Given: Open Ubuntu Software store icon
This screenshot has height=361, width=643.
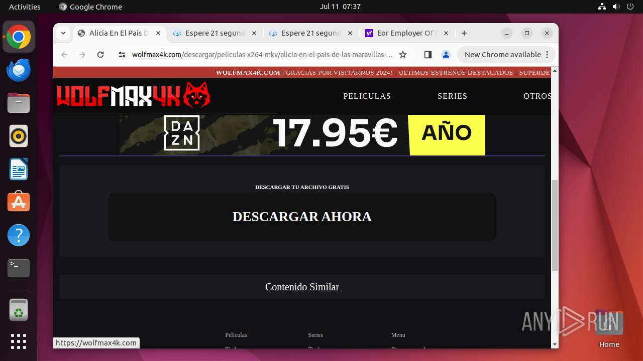Looking at the screenshot, I should pos(19,202).
